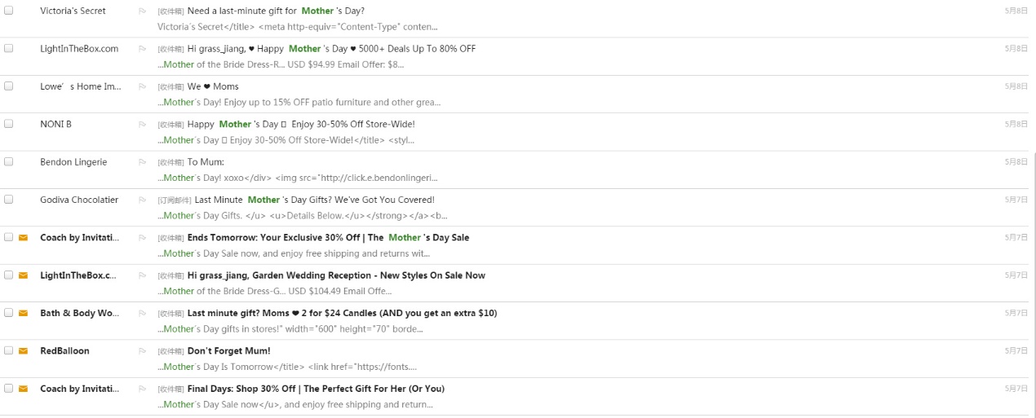
Task: Click unread envelope icon beside RedBalloon
Action: tap(24, 351)
